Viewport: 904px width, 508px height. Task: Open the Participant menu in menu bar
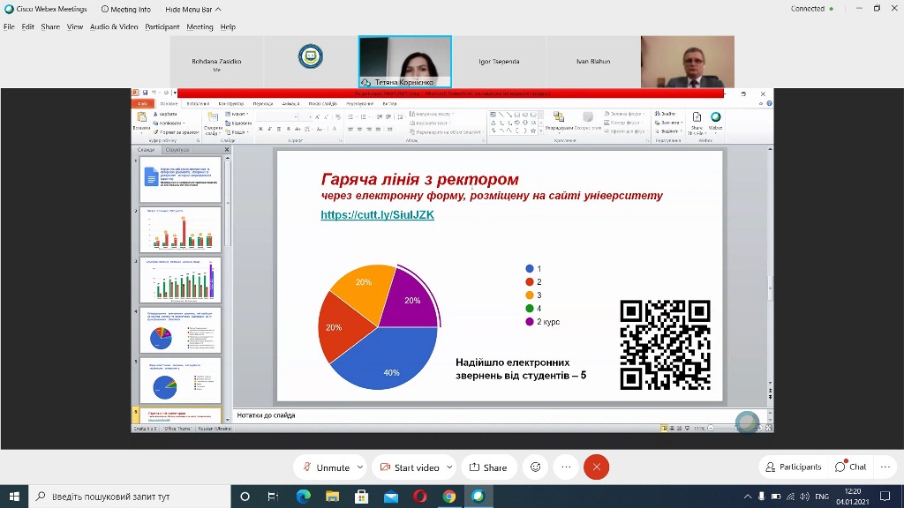162,26
